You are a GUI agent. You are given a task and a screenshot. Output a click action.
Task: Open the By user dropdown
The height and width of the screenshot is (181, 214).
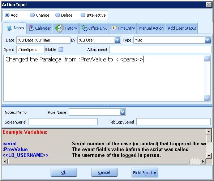[117, 40]
